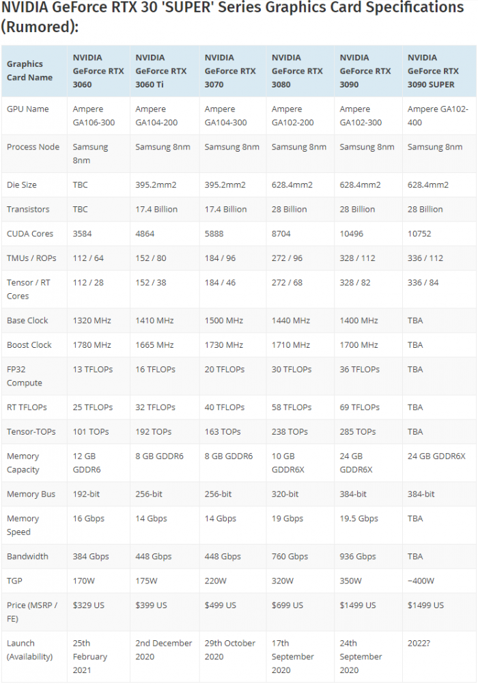478x684 pixels.
Task: Select the NVIDIA GeForce RTX 3060 Ti header
Action: pos(165,71)
